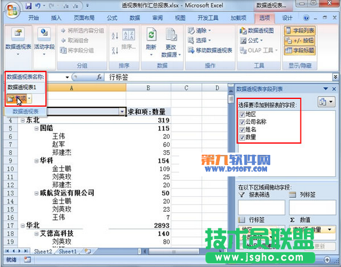This screenshot has width=341, height=267.
Task: Open the Active Field (活动字段) button
Action: pos(44,41)
